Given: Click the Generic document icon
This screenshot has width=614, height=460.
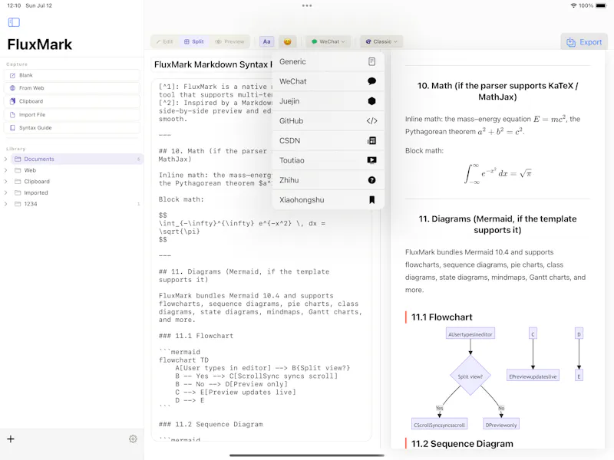Looking at the screenshot, I should (x=371, y=62).
